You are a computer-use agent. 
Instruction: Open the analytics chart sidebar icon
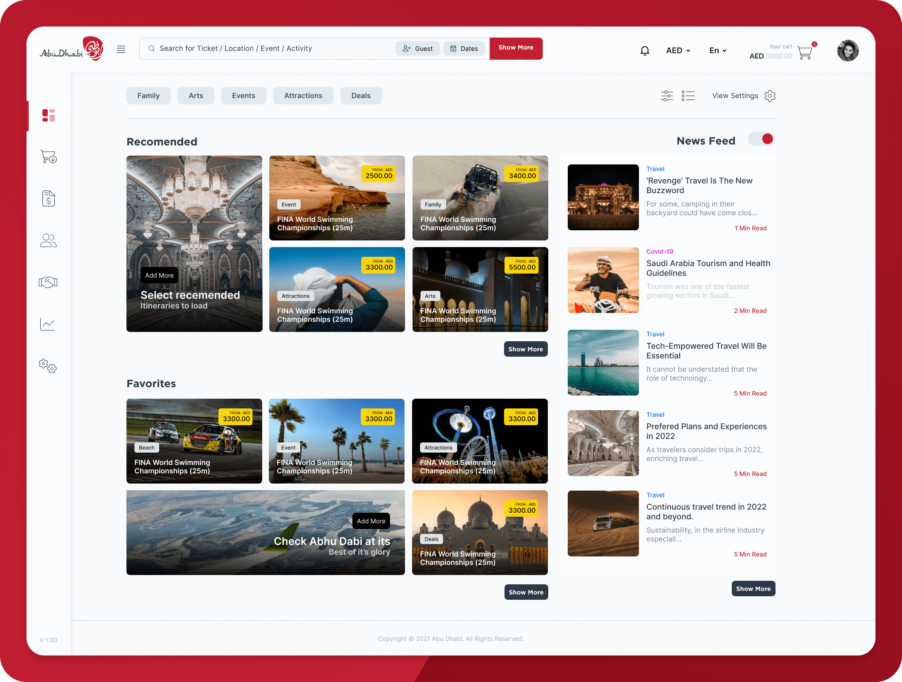click(48, 324)
